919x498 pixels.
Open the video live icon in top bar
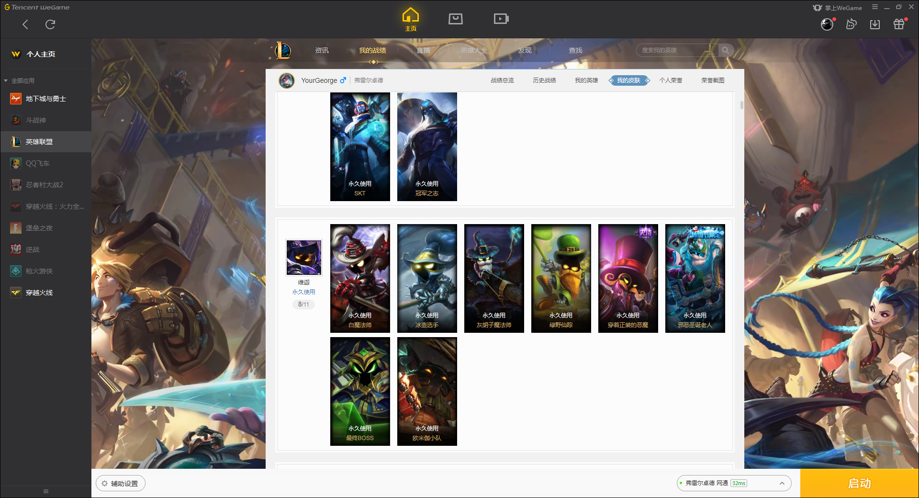click(501, 19)
